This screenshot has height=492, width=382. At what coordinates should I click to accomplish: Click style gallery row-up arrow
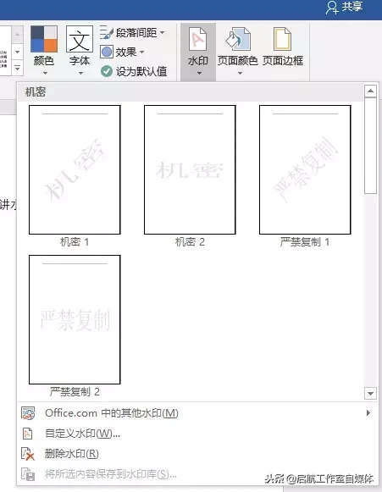click(x=18, y=35)
